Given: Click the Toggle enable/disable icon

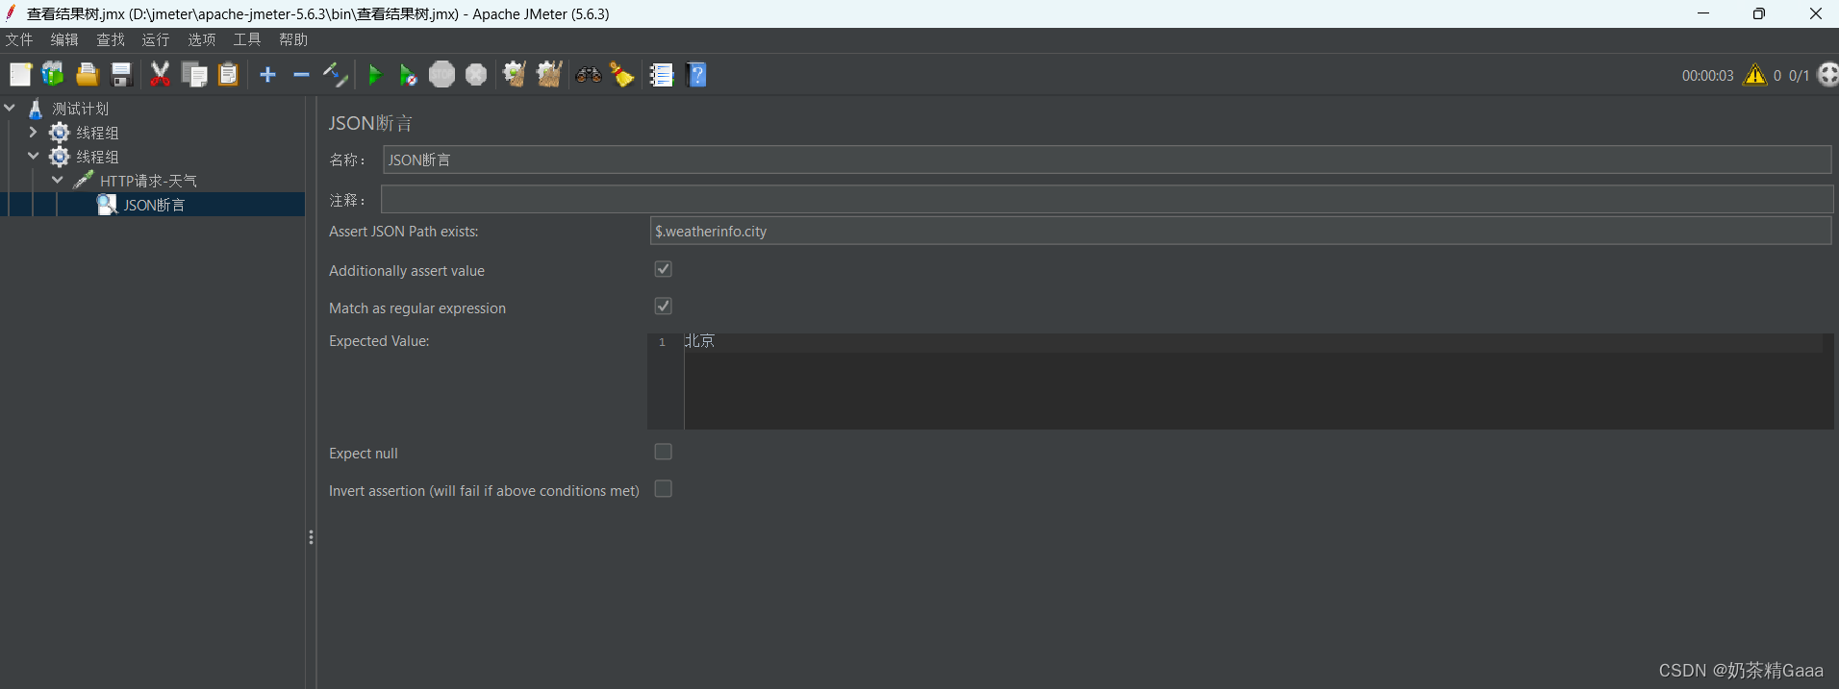Looking at the screenshot, I should pyautogui.click(x=335, y=75).
